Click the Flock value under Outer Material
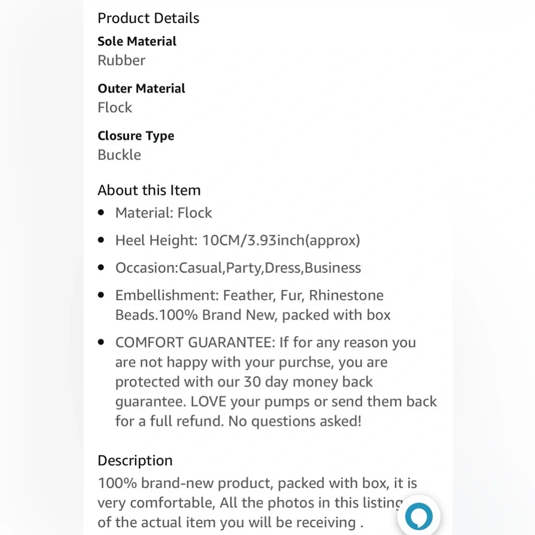535x535 pixels. pyautogui.click(x=115, y=108)
